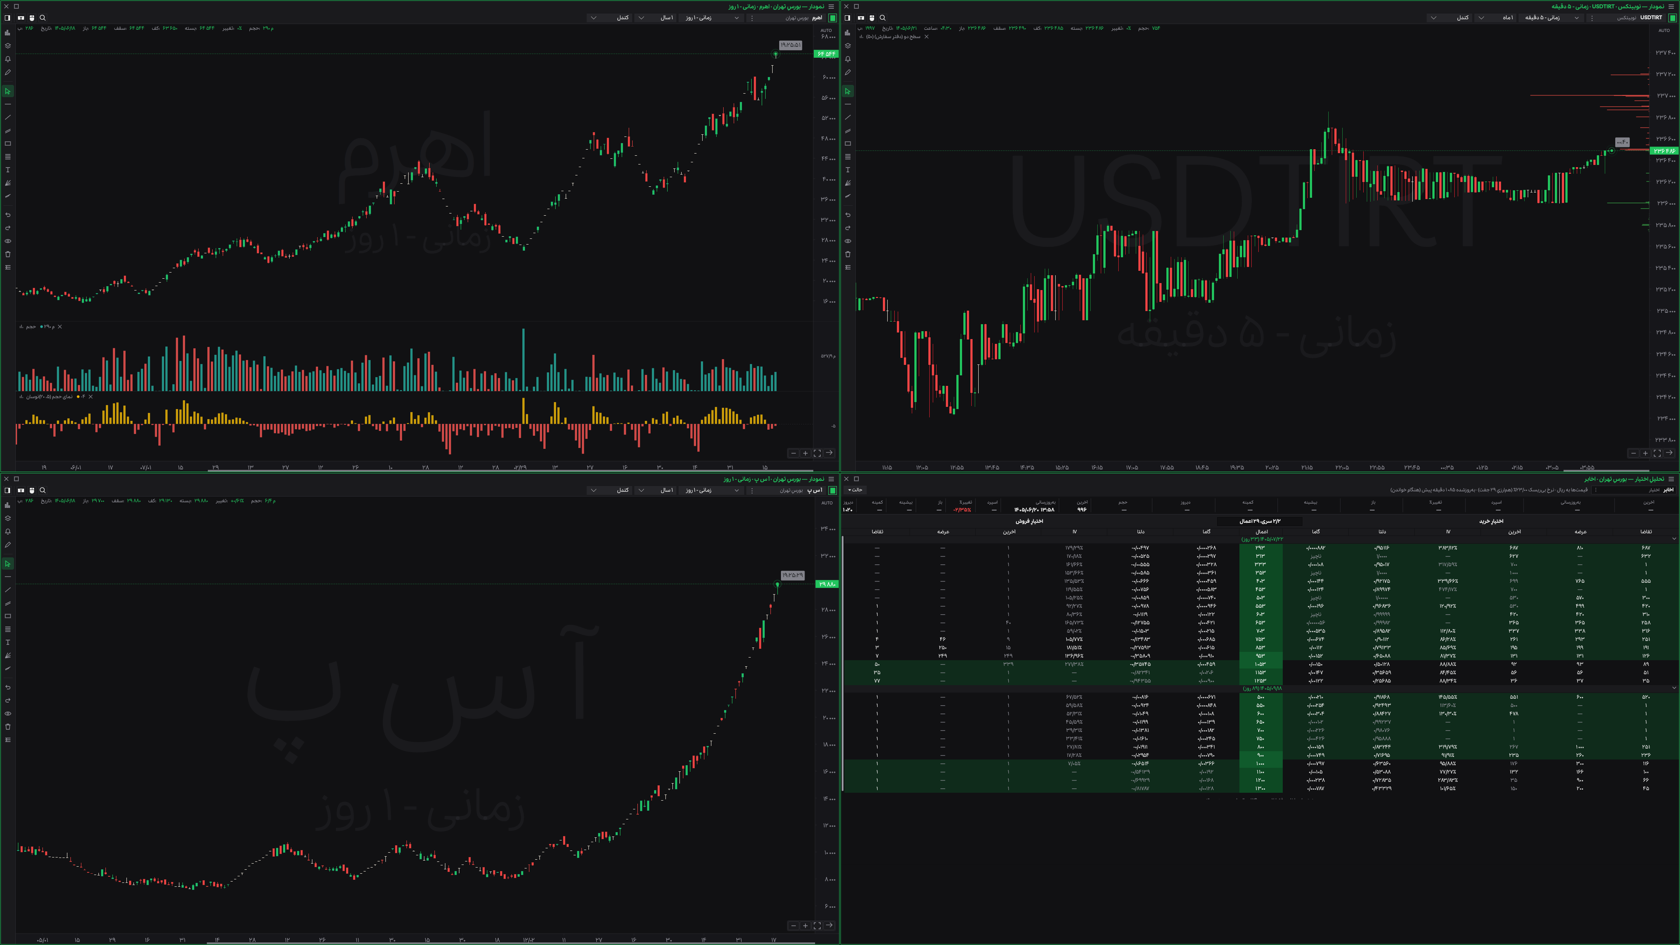
Task: Click the اعمال strike column header
Action: 1262,532
